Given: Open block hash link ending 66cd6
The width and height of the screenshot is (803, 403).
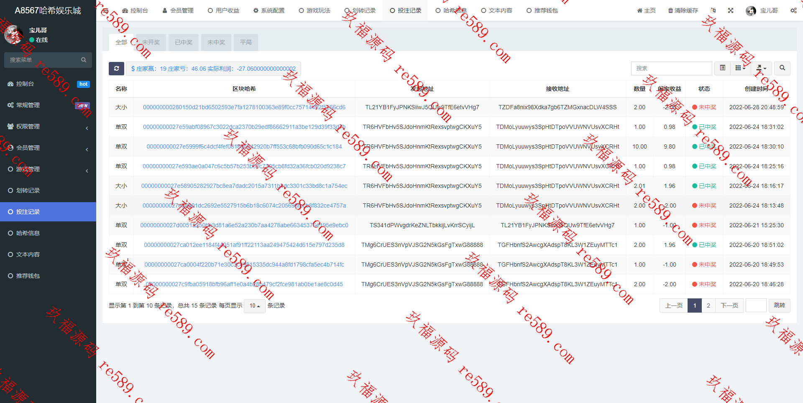Looking at the screenshot, I should click(x=244, y=107).
